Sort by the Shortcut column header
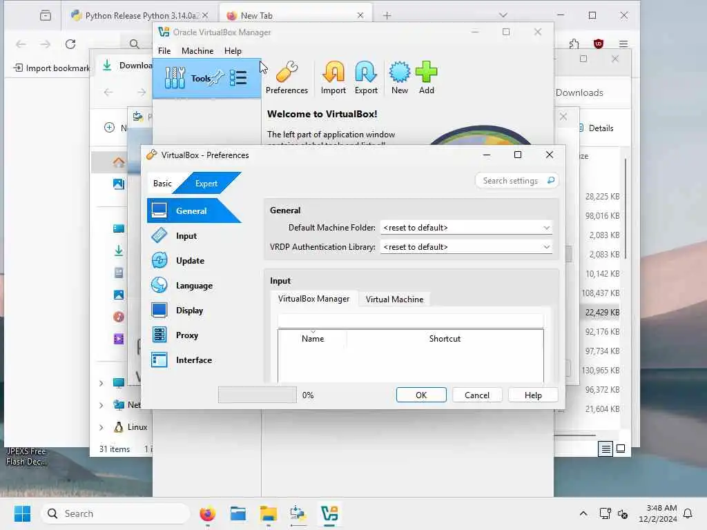This screenshot has width=707, height=530. click(445, 338)
